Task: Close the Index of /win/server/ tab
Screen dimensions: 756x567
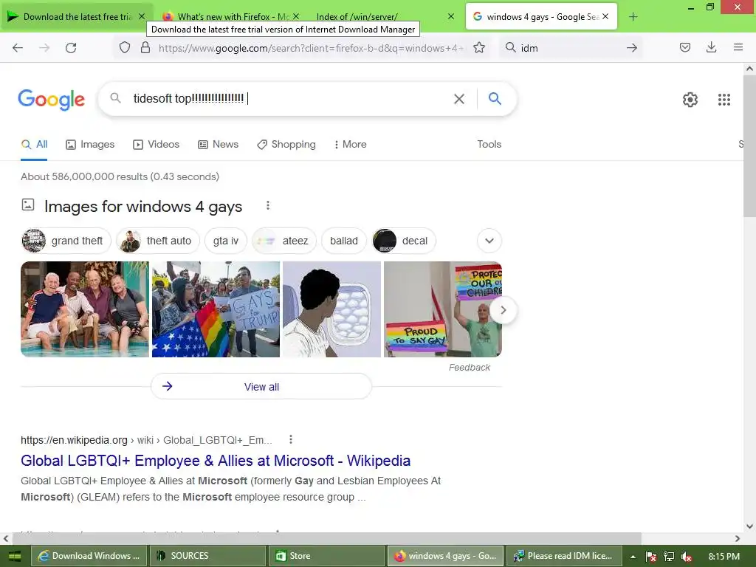Action: (x=451, y=16)
